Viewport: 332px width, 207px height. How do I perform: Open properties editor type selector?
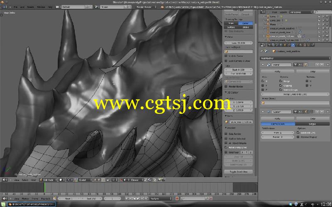click(x=263, y=45)
